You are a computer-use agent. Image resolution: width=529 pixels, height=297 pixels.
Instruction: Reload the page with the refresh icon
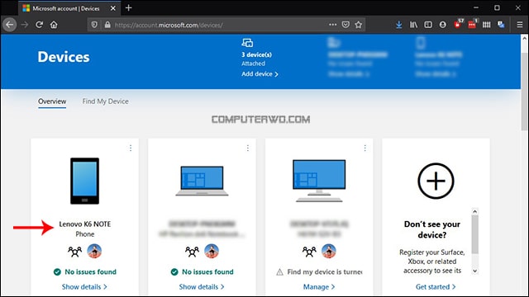[x=39, y=25]
